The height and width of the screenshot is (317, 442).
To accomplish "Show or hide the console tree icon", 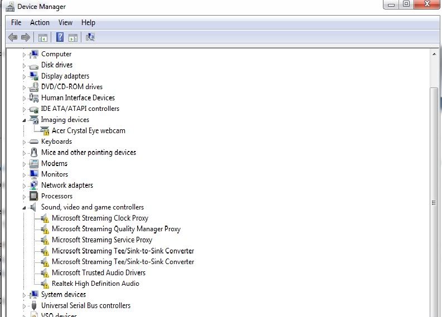I will [42, 37].
